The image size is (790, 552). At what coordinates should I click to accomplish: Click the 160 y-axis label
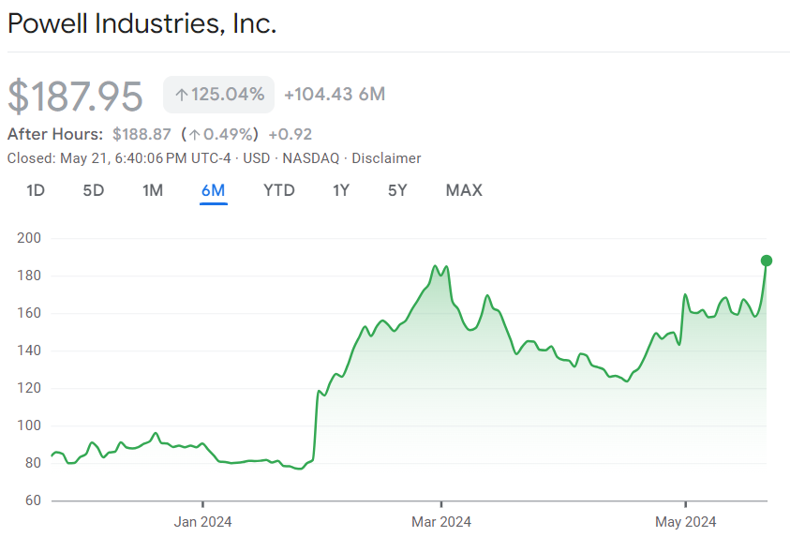(x=29, y=313)
